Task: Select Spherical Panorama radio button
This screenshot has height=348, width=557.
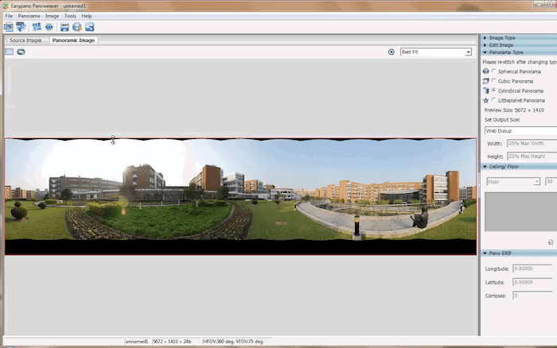Action: tap(493, 72)
